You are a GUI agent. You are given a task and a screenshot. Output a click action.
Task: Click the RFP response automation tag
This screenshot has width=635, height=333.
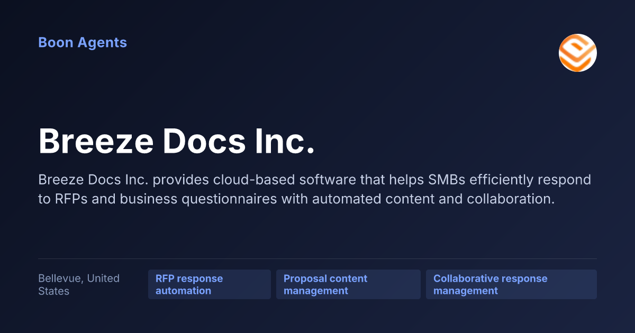coord(210,284)
